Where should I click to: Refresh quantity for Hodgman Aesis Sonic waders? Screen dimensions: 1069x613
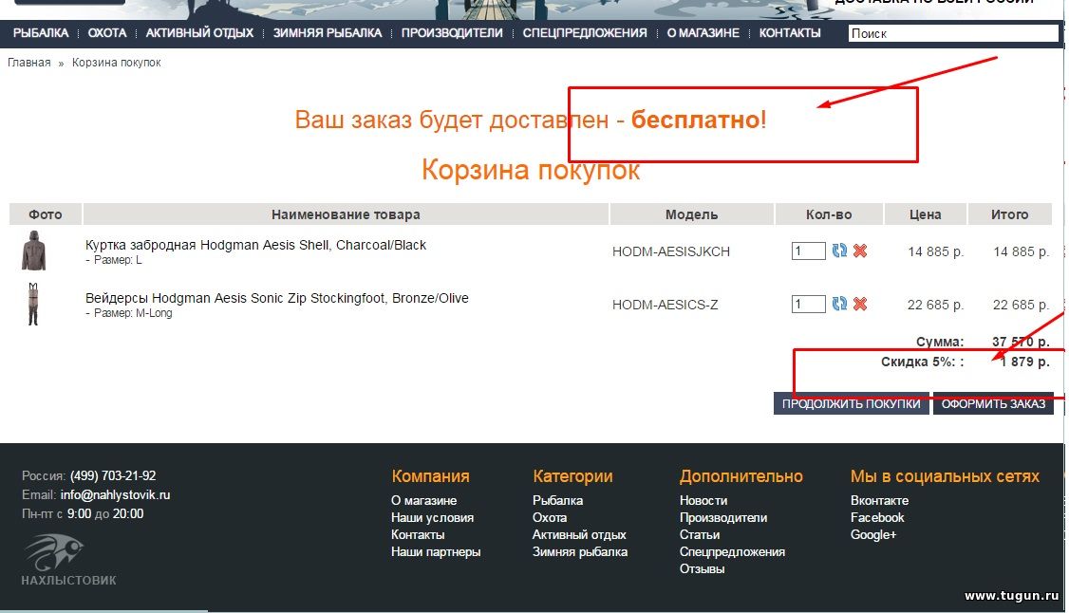coord(839,304)
